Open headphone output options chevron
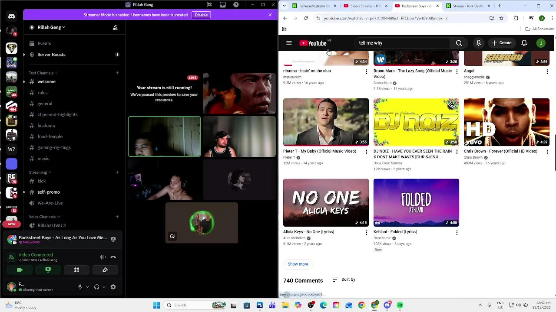The height and width of the screenshot is (312, 556). tap(104, 287)
